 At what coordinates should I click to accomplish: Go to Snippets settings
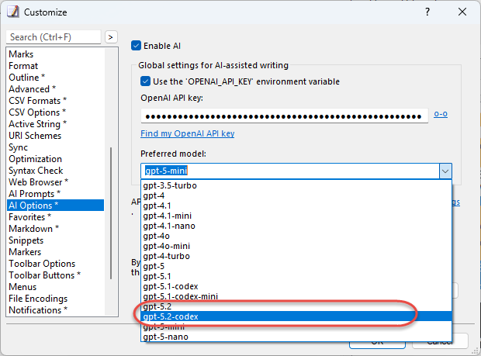click(x=56, y=240)
